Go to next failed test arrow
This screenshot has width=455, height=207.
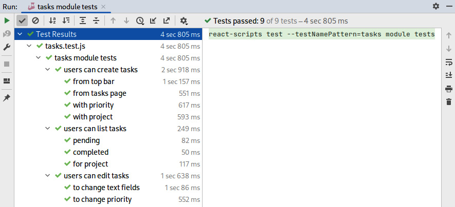click(x=126, y=20)
